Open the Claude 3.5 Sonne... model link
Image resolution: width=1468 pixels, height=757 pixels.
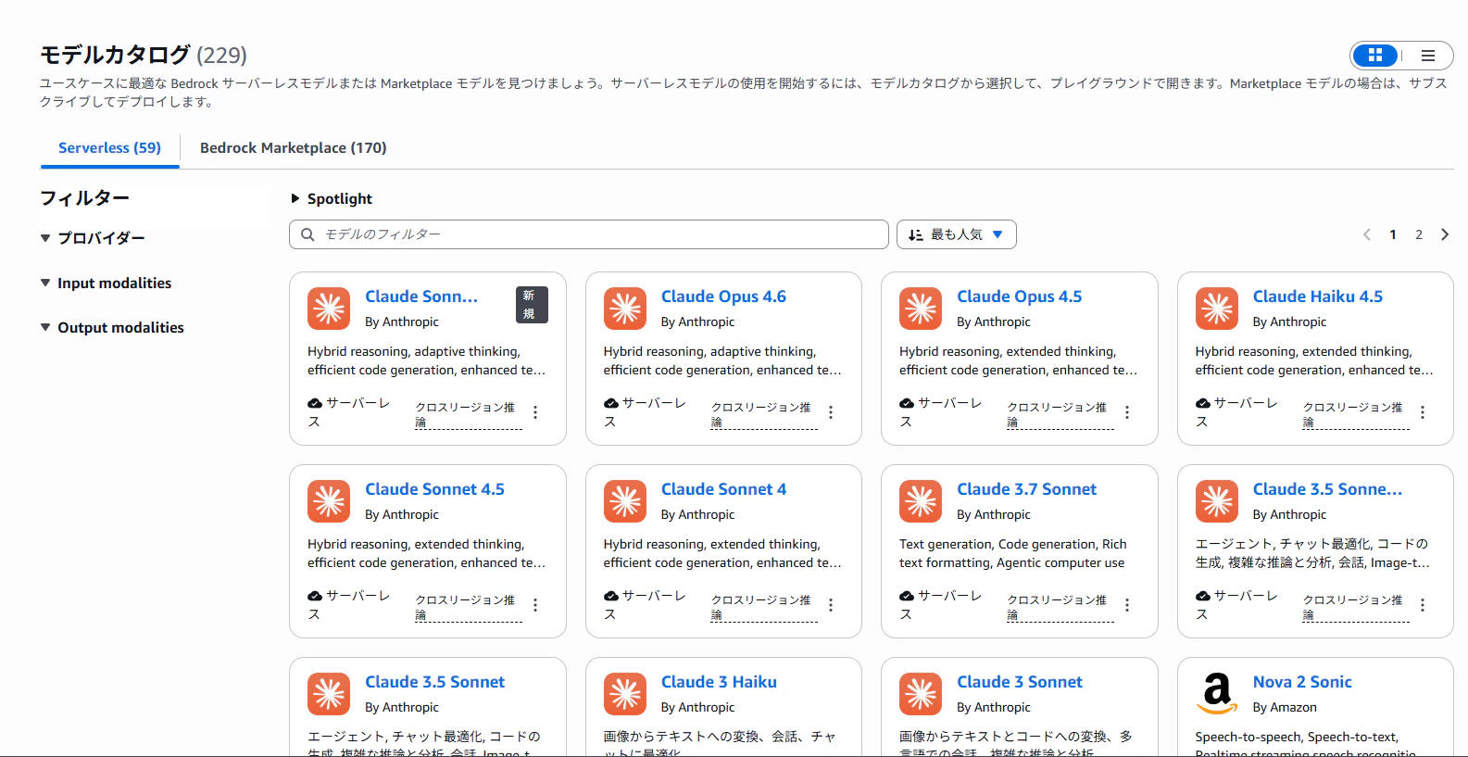[x=1327, y=489]
